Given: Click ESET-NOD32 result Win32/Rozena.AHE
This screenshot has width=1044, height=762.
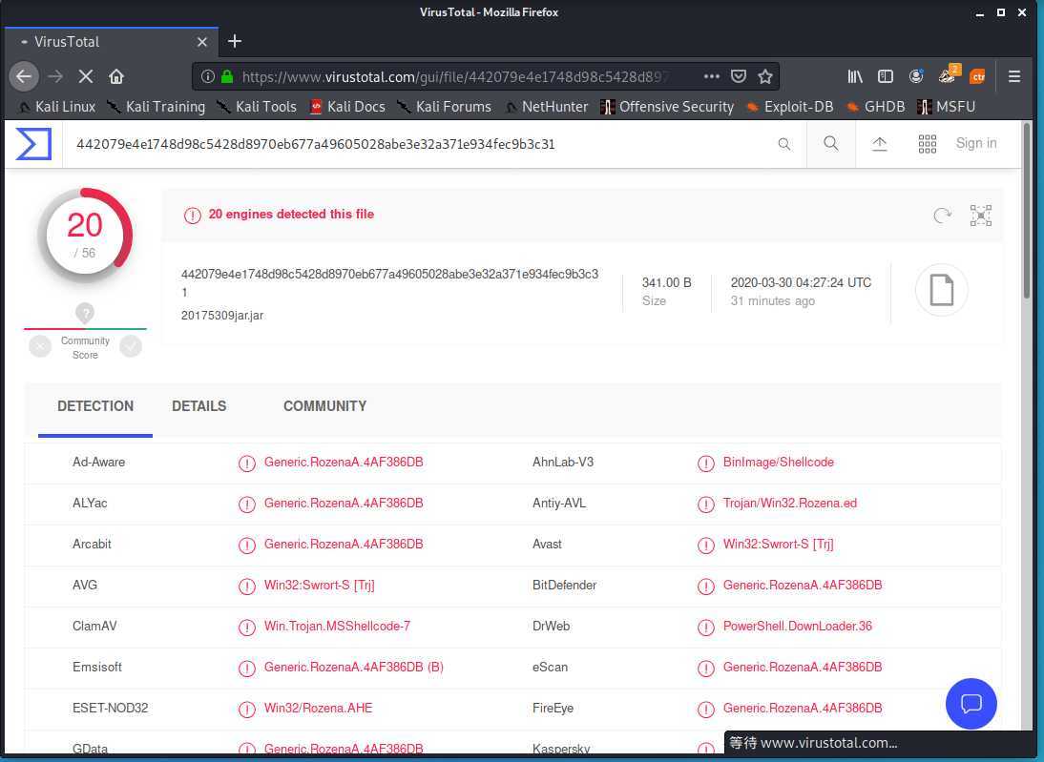Looking at the screenshot, I should coord(319,708).
